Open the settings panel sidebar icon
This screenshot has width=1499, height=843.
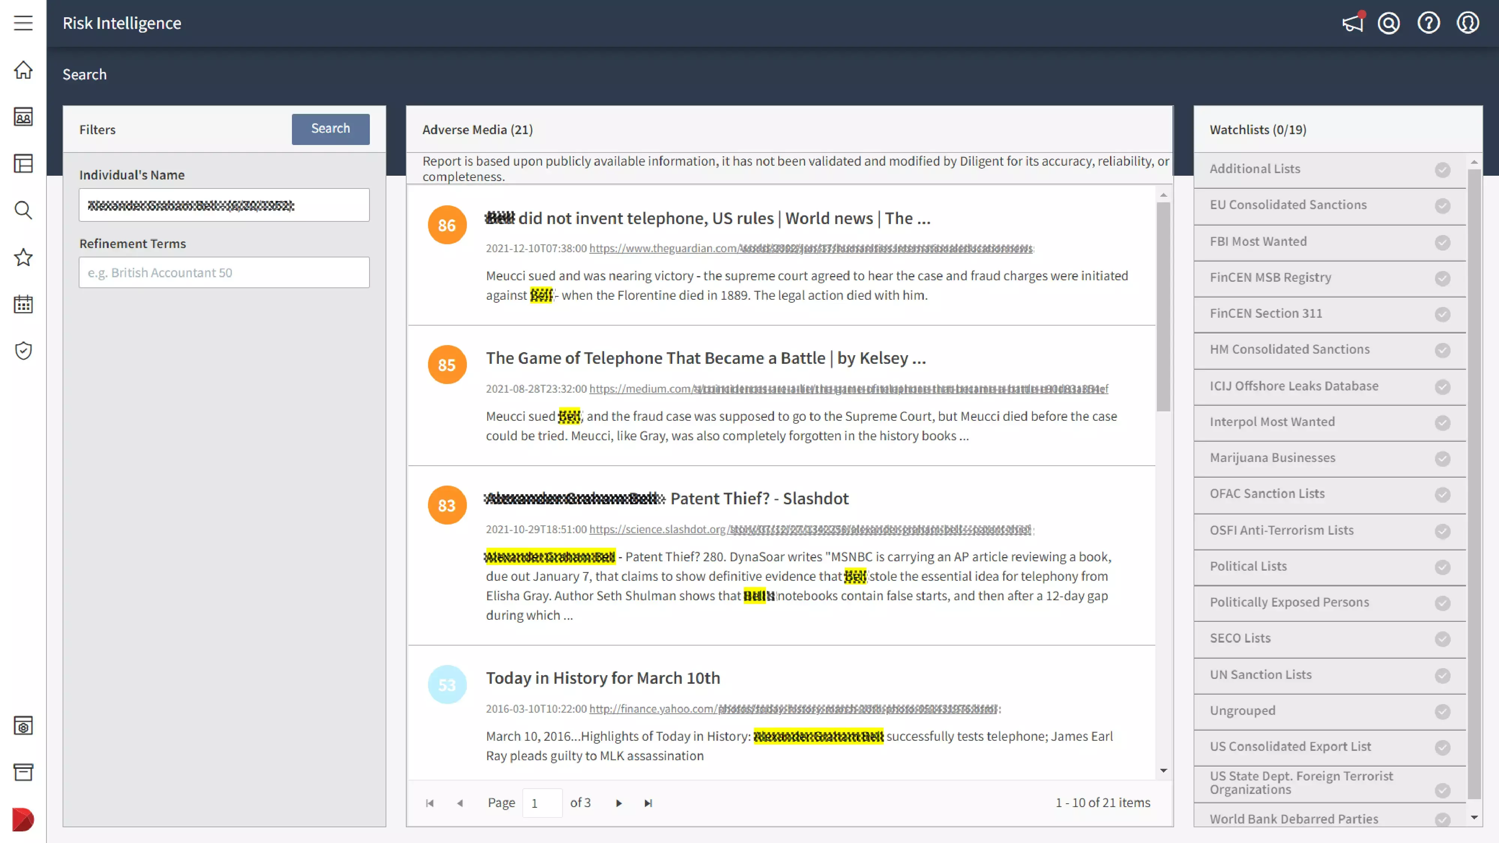pyautogui.click(x=23, y=725)
